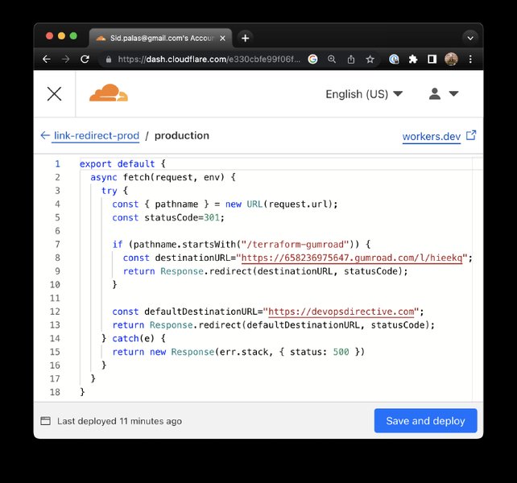Click line number 1 in gutter
517x483 pixels.
[57, 164]
